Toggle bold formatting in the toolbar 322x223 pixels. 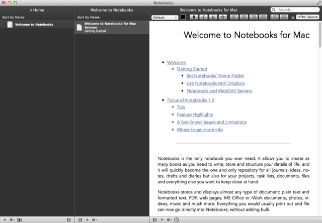194,17
